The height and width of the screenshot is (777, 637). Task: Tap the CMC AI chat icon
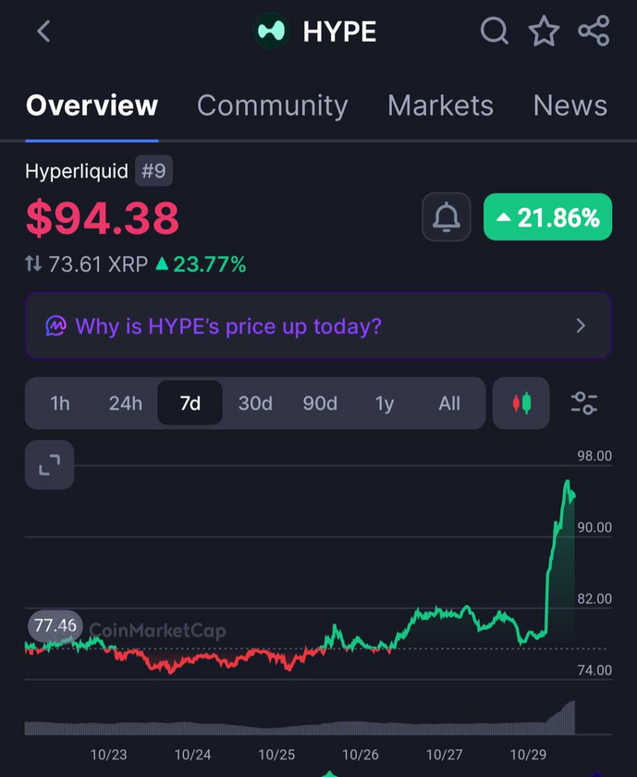(x=56, y=326)
